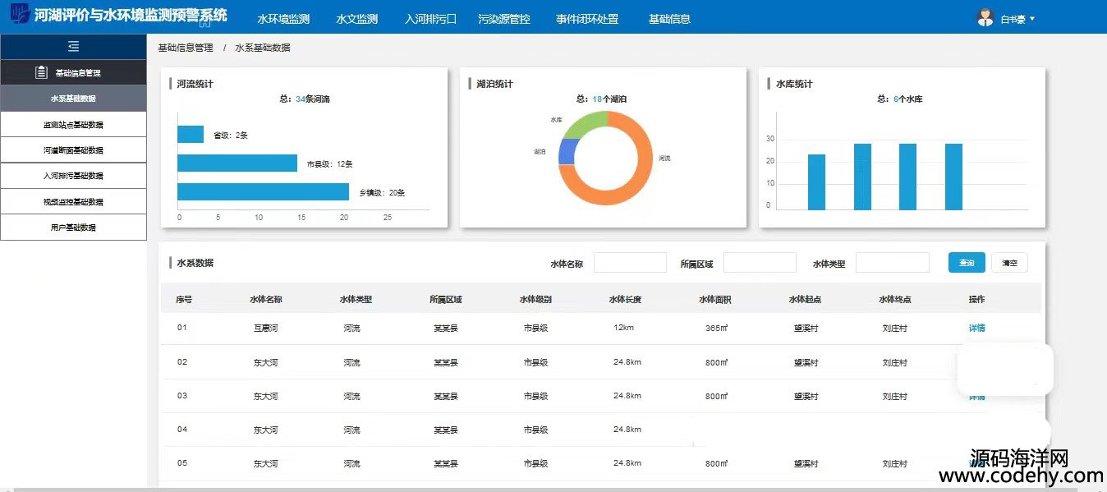Click the 水体名称 column header
This screenshot has height=492, width=1107.
click(x=266, y=300)
